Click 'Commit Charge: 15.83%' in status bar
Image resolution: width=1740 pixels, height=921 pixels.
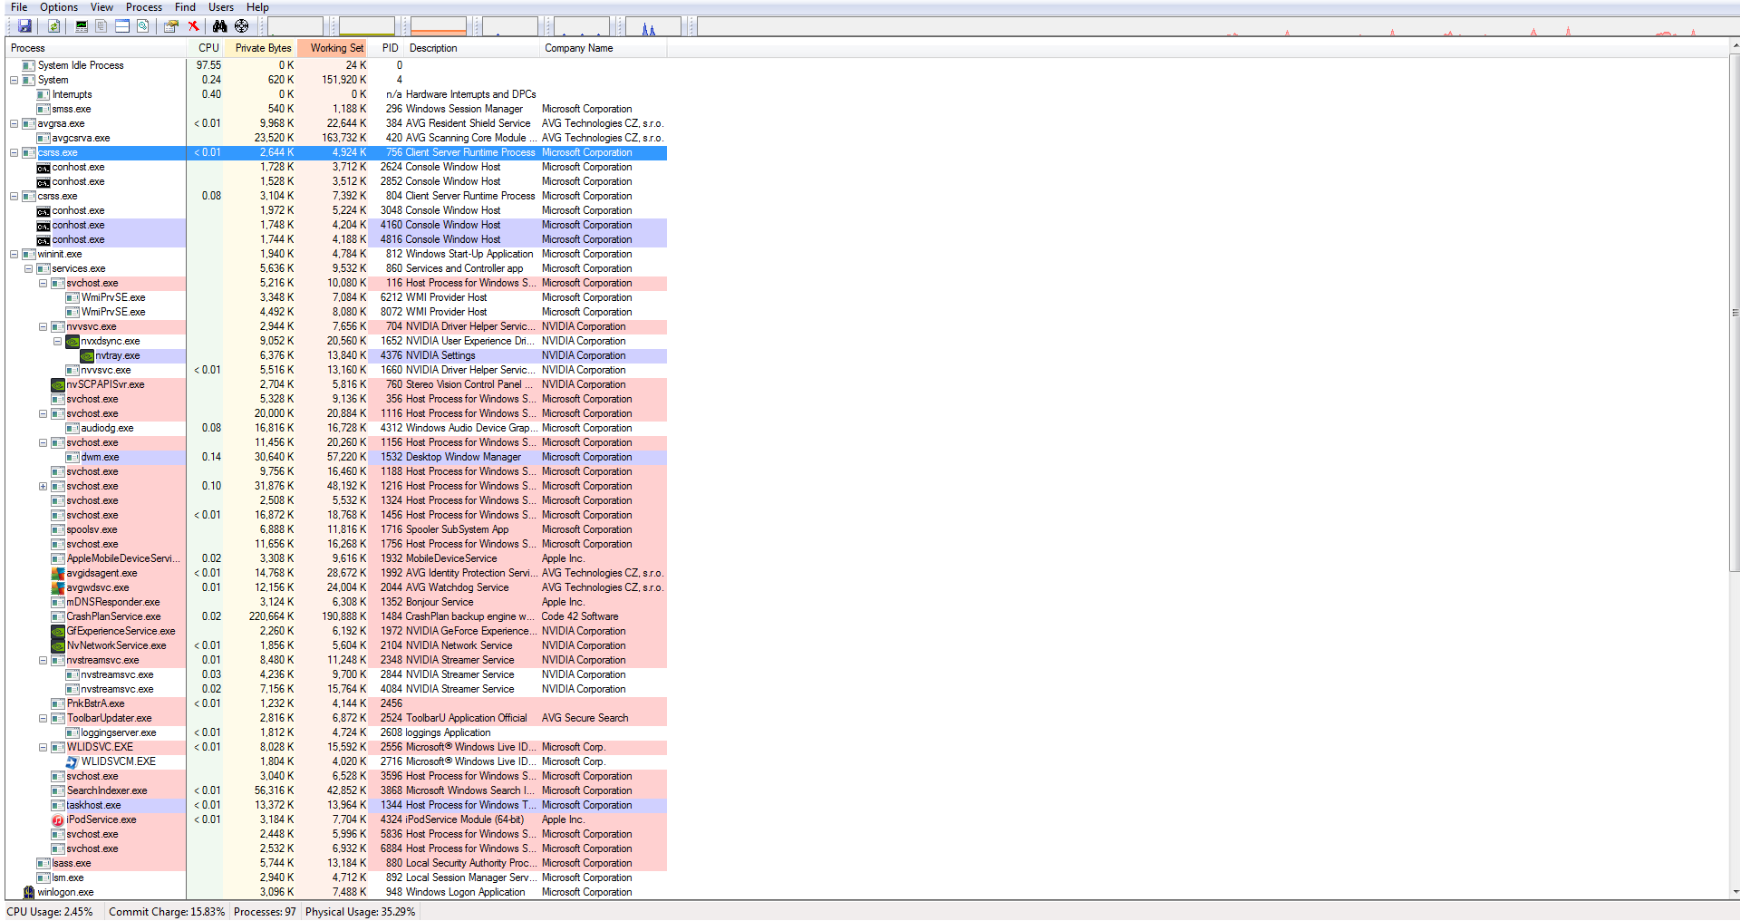[x=167, y=912]
